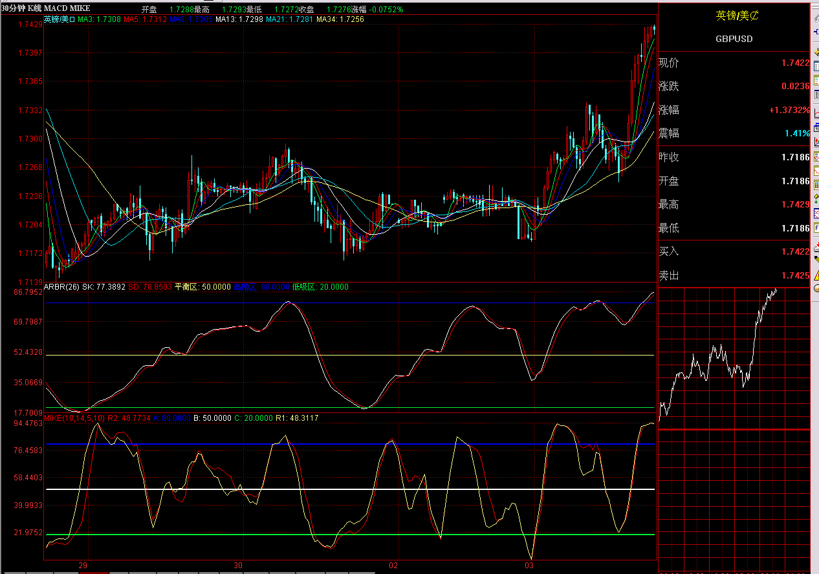Click the date label 02 on time axis

pos(394,566)
